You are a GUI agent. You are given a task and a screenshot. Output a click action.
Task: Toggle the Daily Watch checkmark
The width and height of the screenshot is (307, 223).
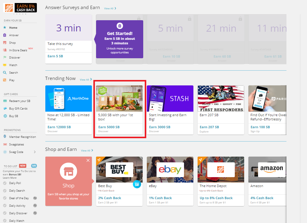coord(5,221)
